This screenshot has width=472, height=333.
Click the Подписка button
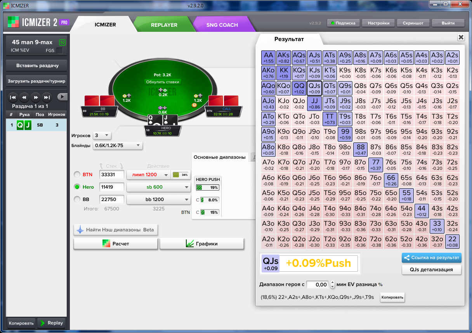[344, 23]
